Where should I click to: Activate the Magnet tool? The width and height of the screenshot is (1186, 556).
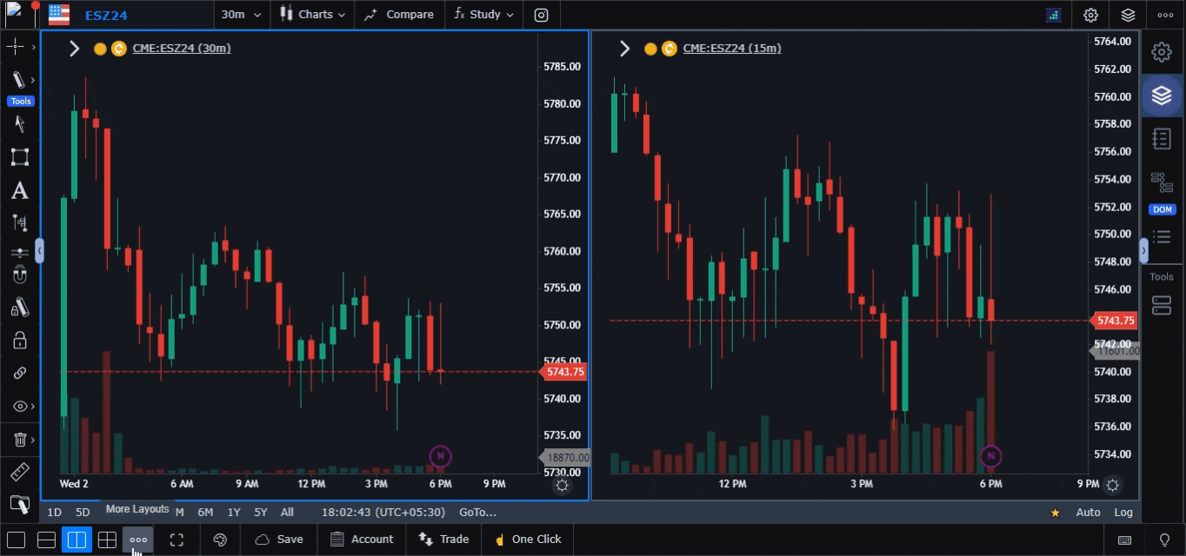click(x=20, y=273)
